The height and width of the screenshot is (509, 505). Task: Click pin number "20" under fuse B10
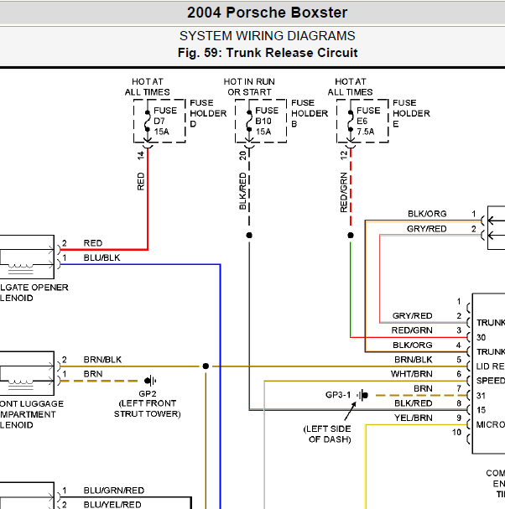pyautogui.click(x=242, y=155)
